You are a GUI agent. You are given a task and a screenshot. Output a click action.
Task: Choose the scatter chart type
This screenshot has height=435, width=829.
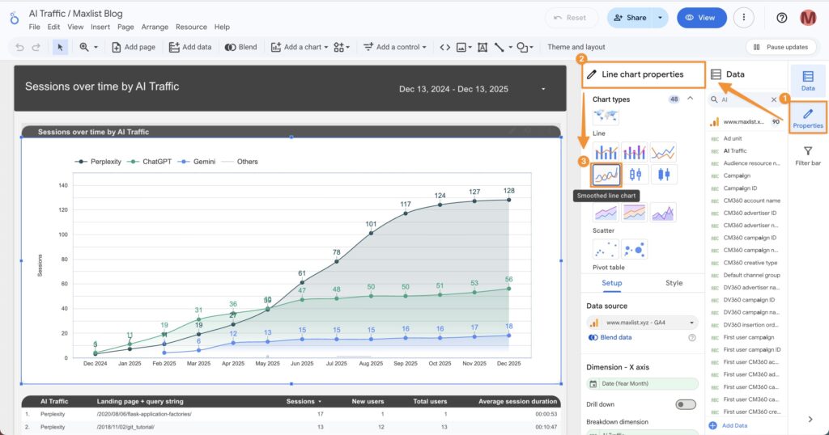[x=606, y=249]
